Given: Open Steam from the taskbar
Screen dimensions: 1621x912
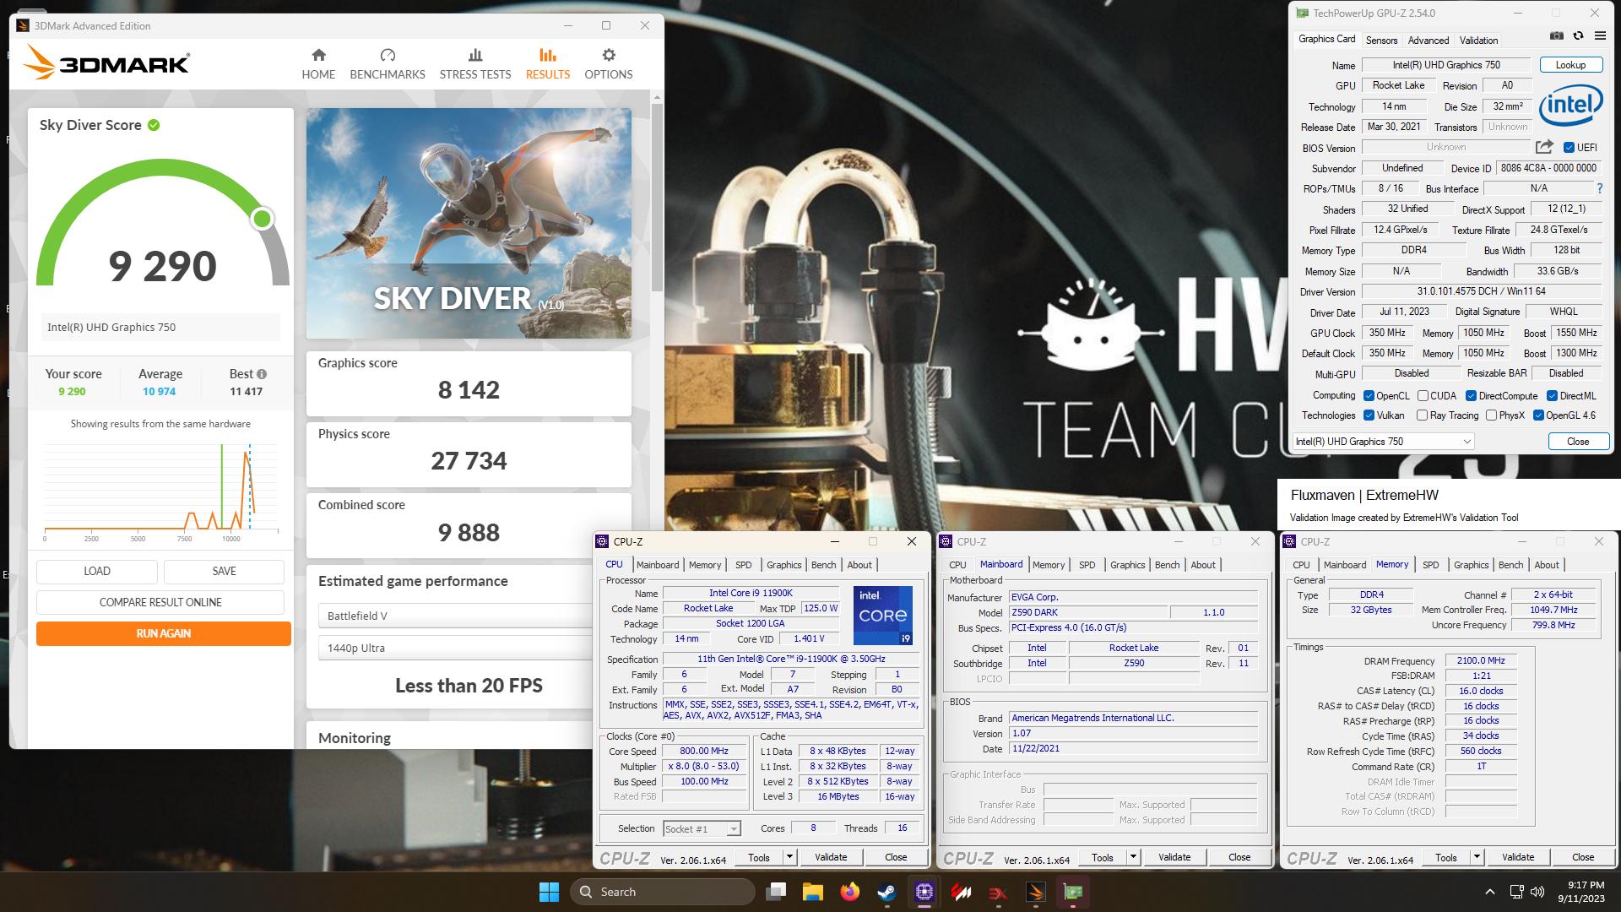Looking at the screenshot, I should pyautogui.click(x=886, y=892).
